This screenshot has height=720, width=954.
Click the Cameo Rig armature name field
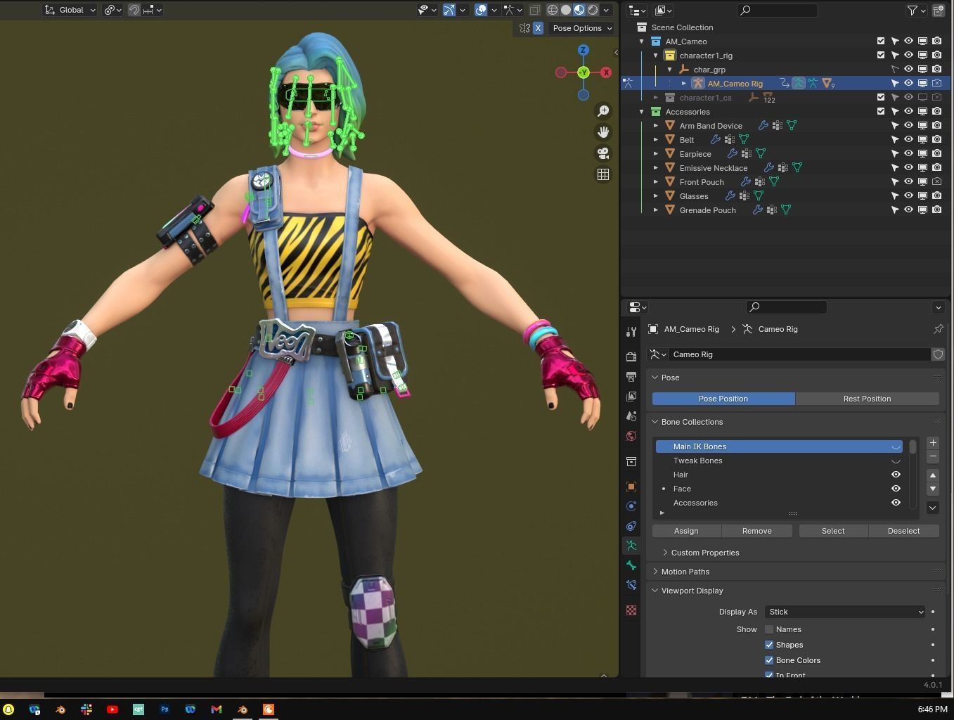coord(799,354)
